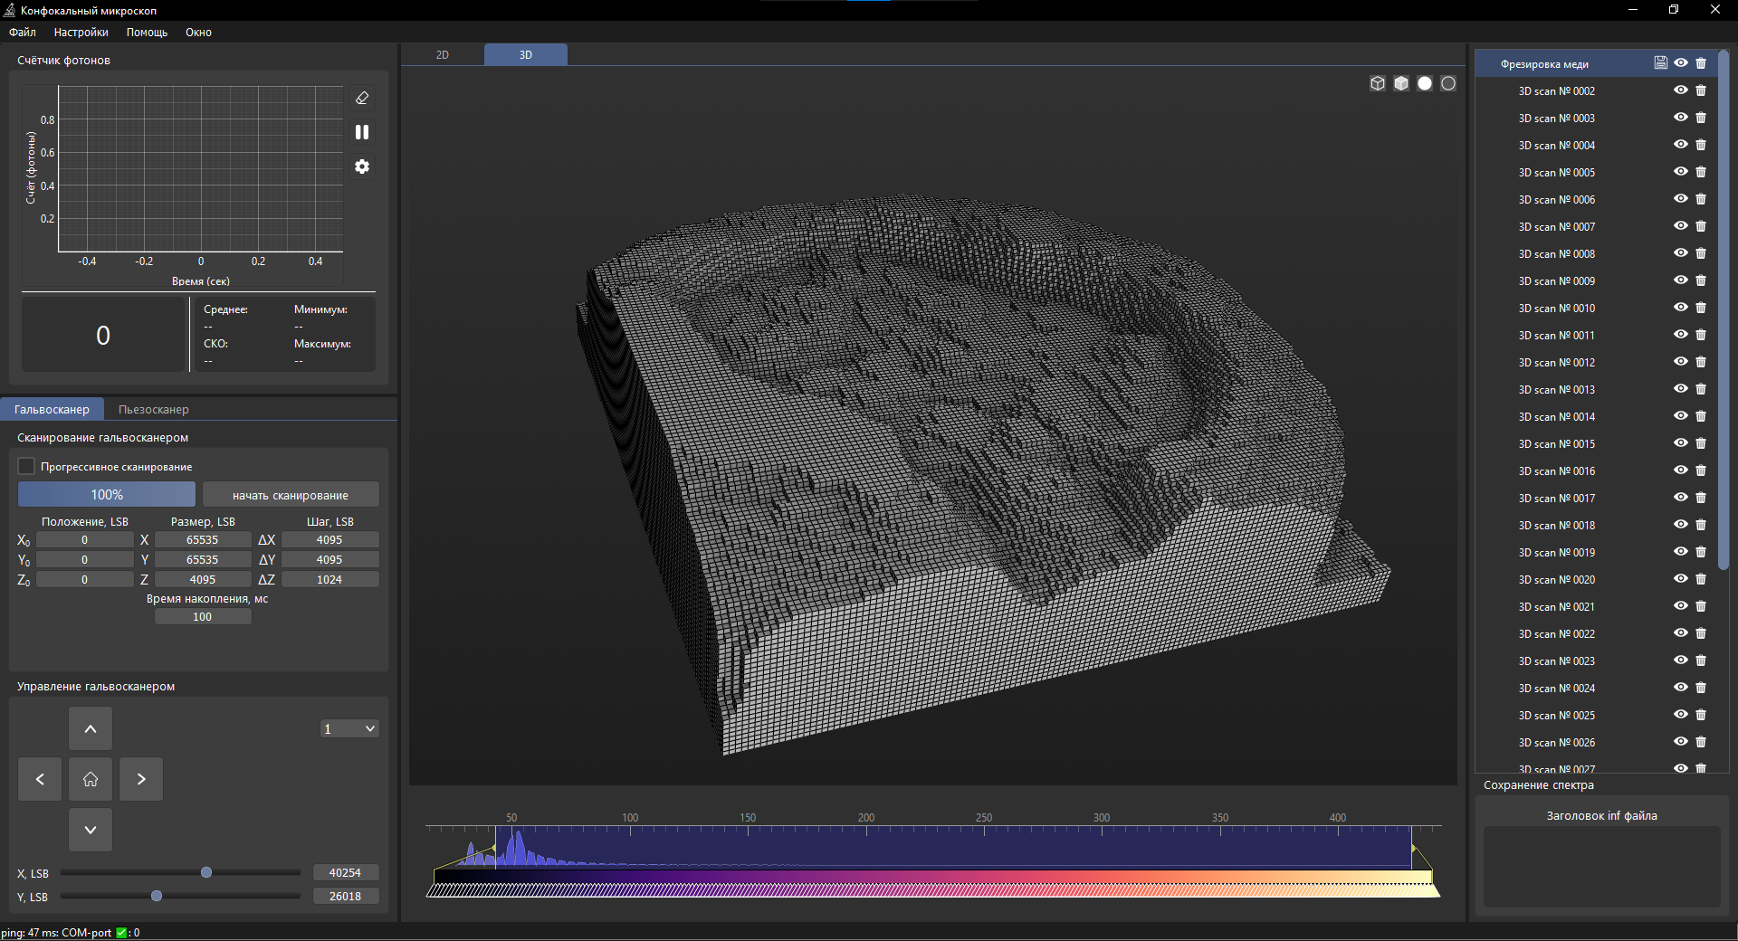Clear the photon counter graph with the eraser icon
This screenshot has width=1738, height=941.
362,98
